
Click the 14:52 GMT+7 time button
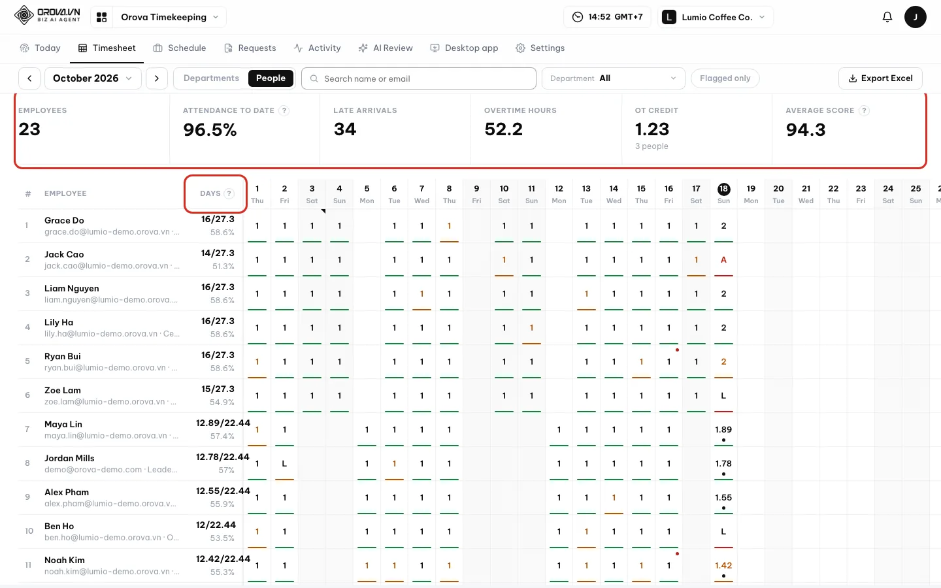(x=607, y=17)
